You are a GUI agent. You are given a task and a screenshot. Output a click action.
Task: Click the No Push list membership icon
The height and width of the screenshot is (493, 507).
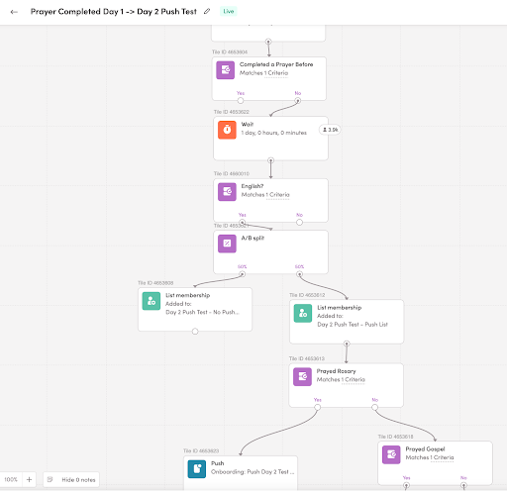pos(152,301)
